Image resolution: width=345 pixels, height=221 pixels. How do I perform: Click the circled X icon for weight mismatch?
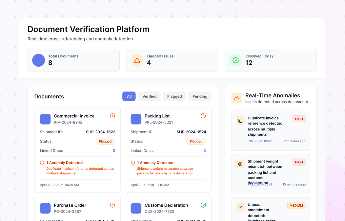pos(240,164)
